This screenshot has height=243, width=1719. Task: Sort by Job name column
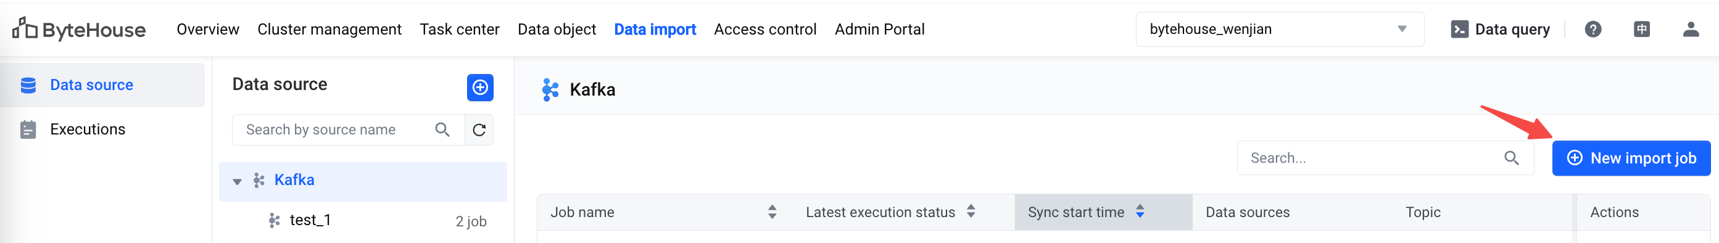771,212
